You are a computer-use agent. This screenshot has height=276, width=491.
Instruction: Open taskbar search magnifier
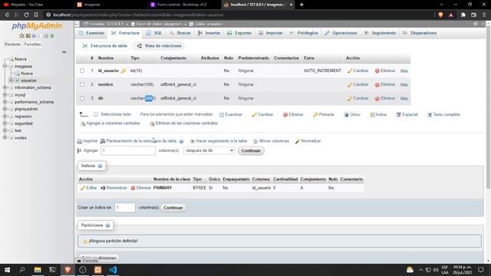click(22, 270)
